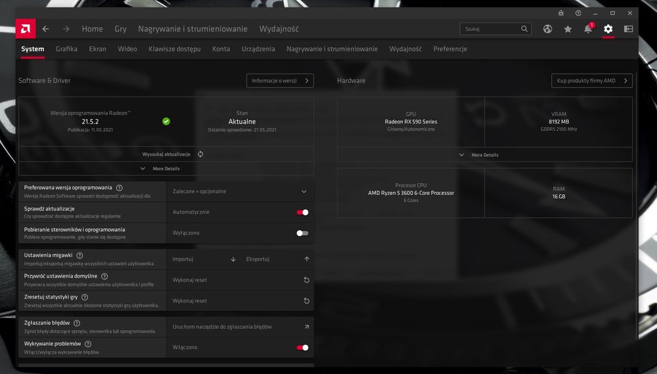Toggle Pobieranie sterowników i oprogramowania switch
Viewport: 657px width, 374px height.
click(303, 233)
